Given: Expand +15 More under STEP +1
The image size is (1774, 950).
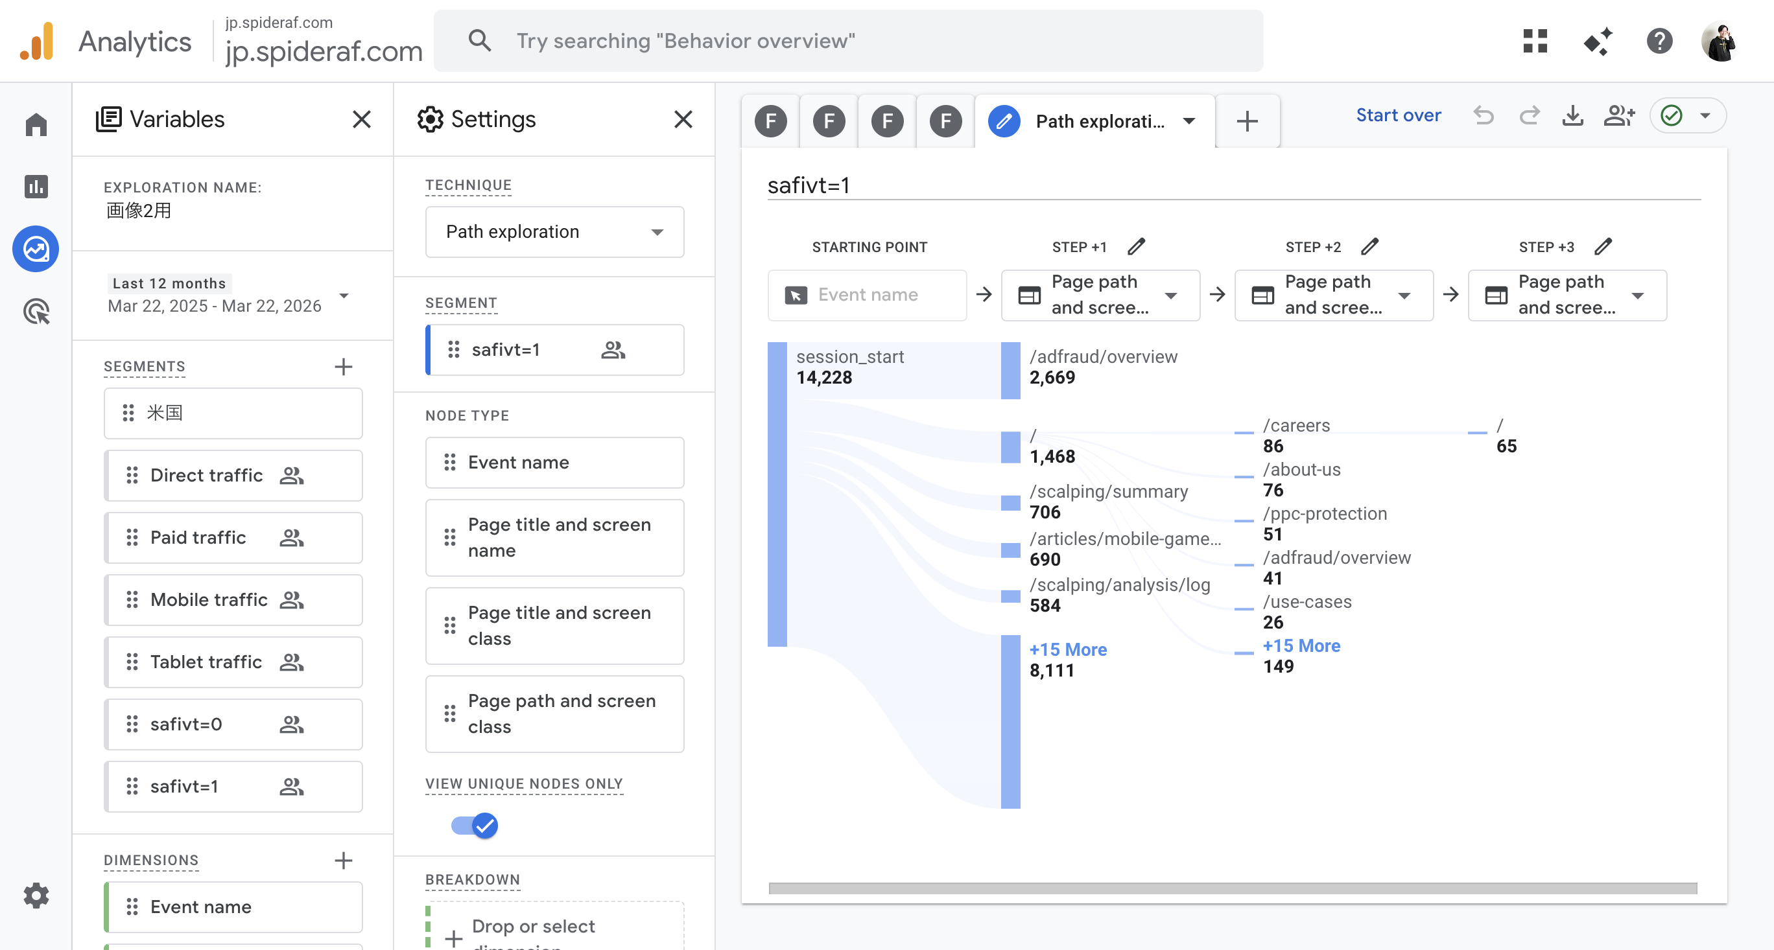Looking at the screenshot, I should pos(1067,649).
